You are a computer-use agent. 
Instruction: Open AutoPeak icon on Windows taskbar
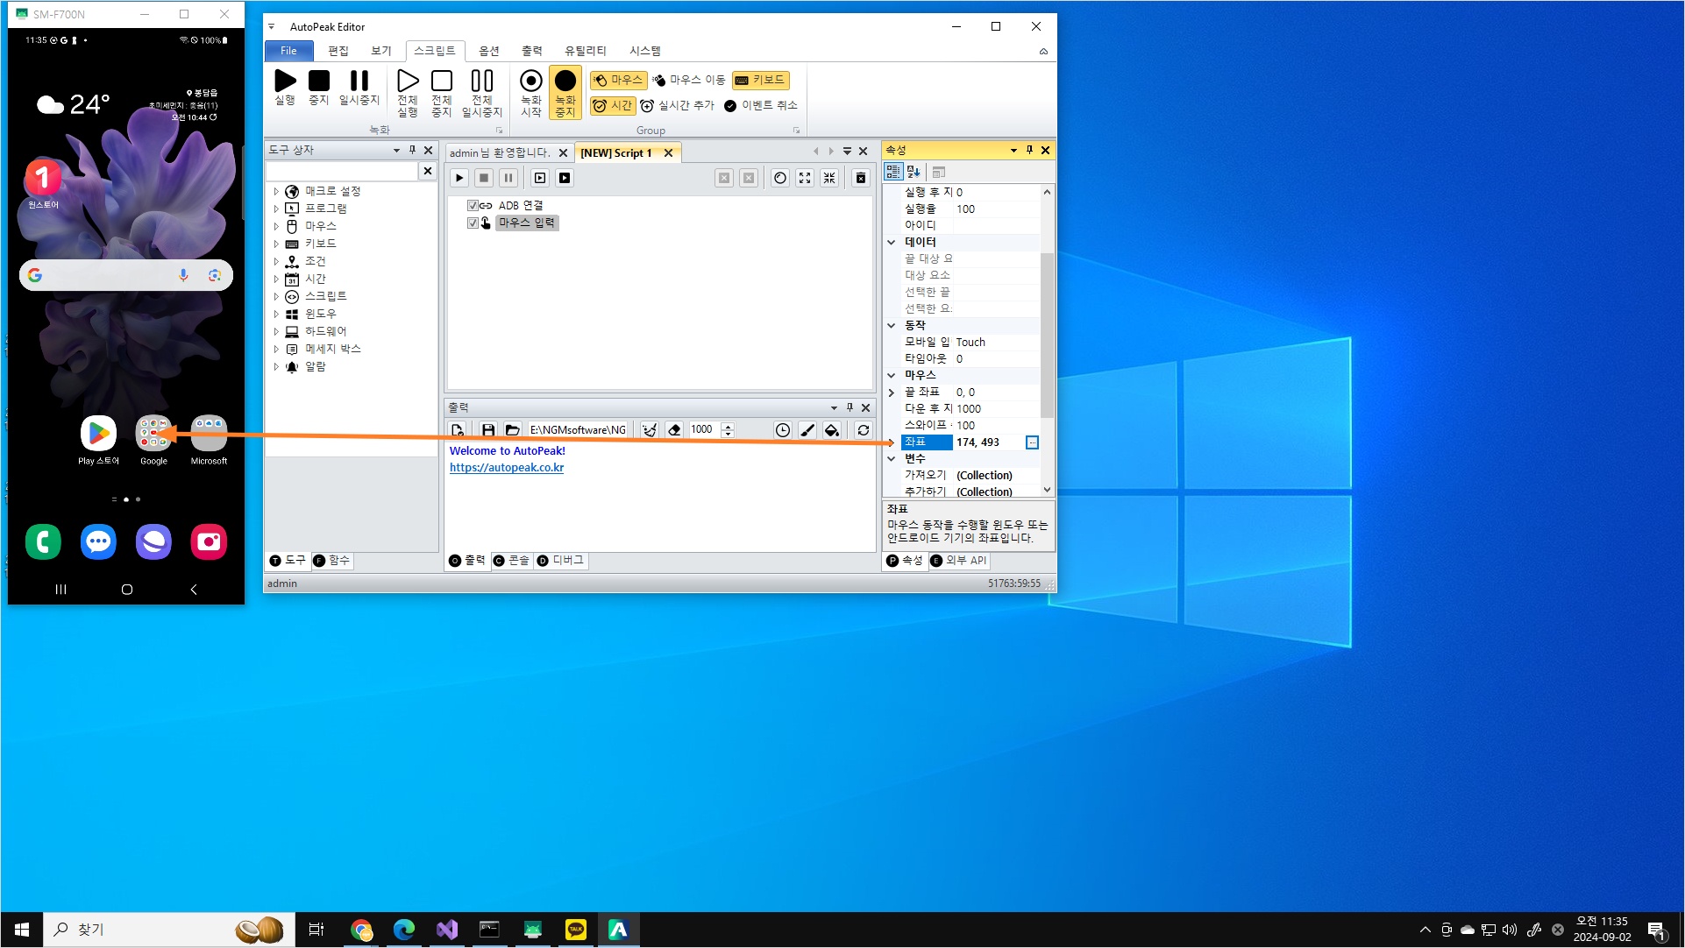click(618, 930)
